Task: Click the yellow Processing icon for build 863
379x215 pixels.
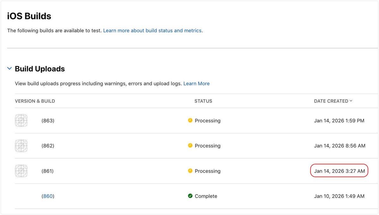Action: coord(190,120)
